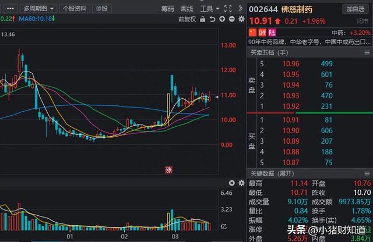
Task: Zoom out with the minus icon
Action: [232, 19]
